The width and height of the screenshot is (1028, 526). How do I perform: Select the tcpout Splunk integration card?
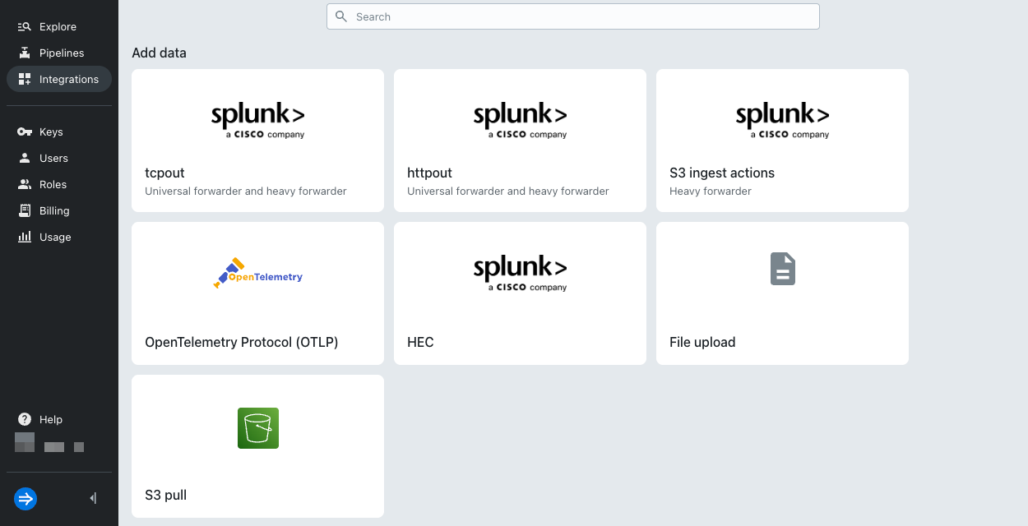coord(257,141)
